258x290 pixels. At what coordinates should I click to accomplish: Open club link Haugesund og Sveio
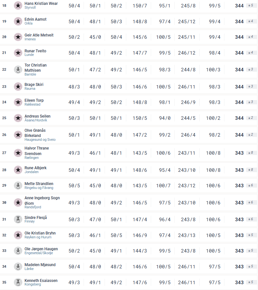click(40, 140)
